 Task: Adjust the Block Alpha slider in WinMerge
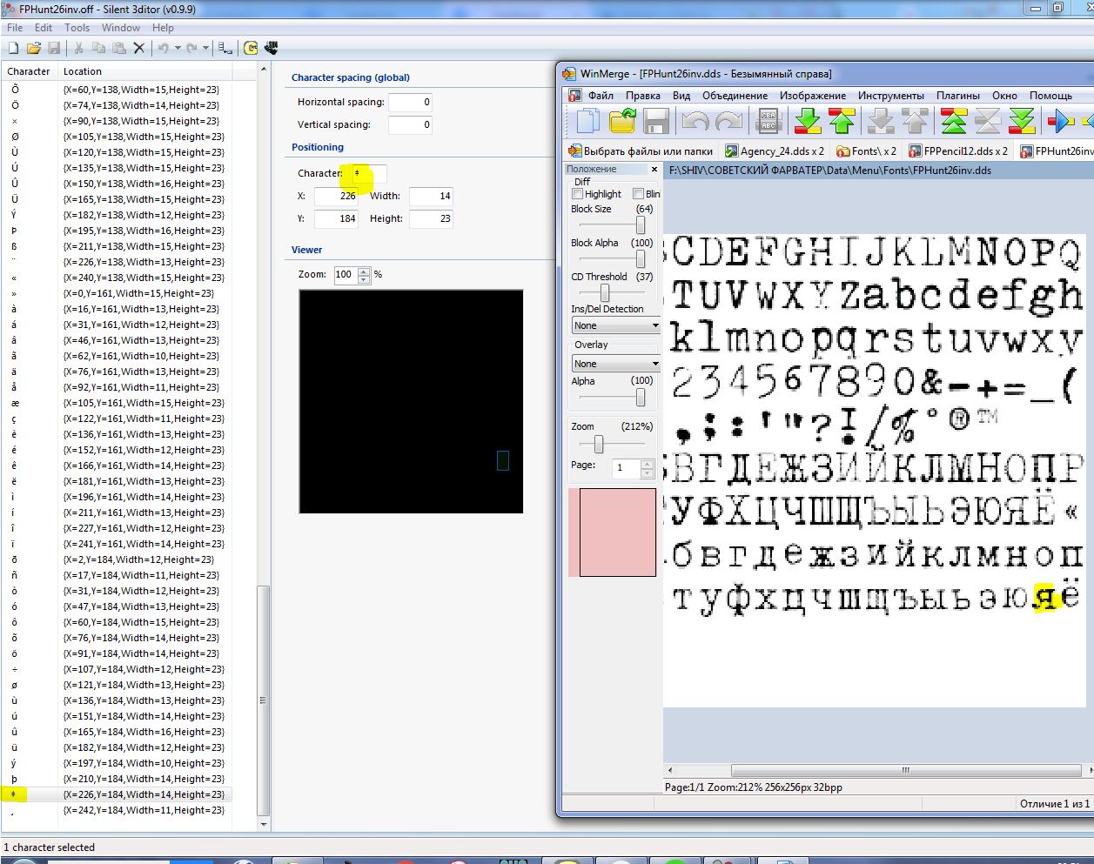[641, 259]
